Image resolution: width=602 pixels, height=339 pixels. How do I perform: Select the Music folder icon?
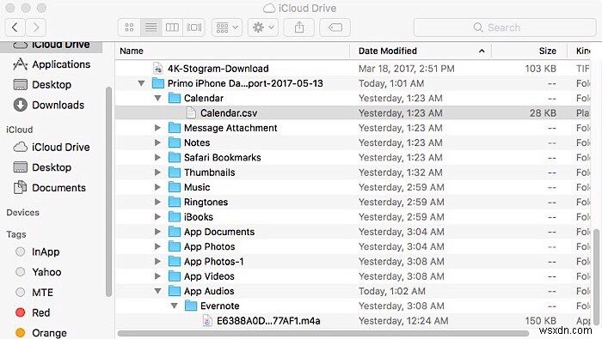tap(175, 187)
